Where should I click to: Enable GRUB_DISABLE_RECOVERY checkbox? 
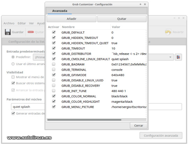pyautogui.click(x=54, y=86)
